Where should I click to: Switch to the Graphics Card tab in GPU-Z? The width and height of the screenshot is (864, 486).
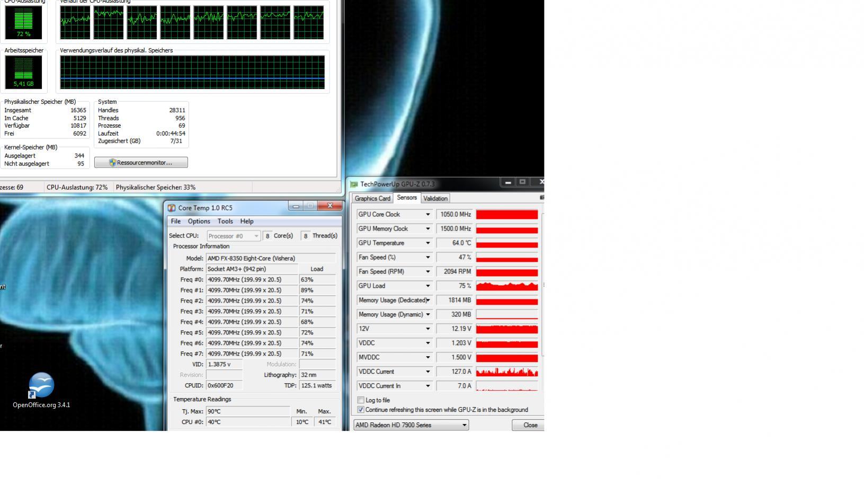[372, 199]
